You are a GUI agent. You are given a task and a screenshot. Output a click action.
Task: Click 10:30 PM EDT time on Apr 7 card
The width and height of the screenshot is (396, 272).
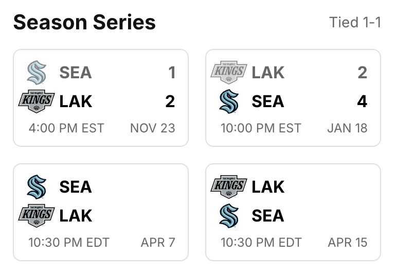69,243
